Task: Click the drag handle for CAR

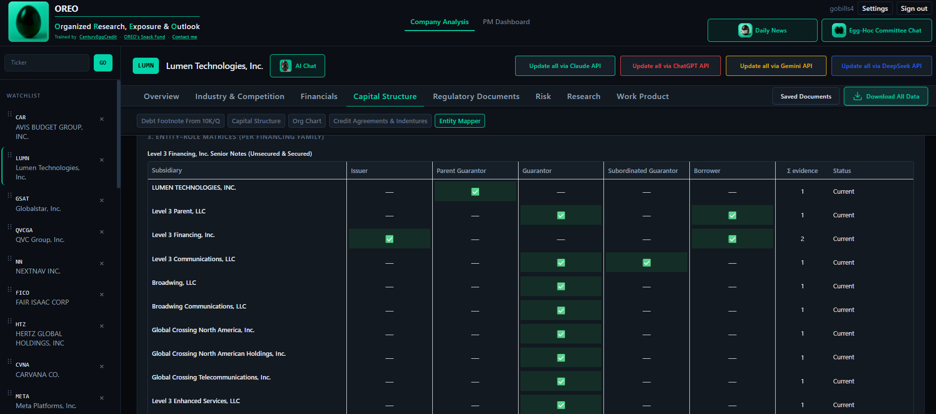Action: tap(9, 114)
